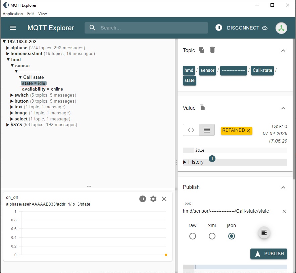Expand the text topic node
This screenshot has height=273, width=296.
(12, 107)
